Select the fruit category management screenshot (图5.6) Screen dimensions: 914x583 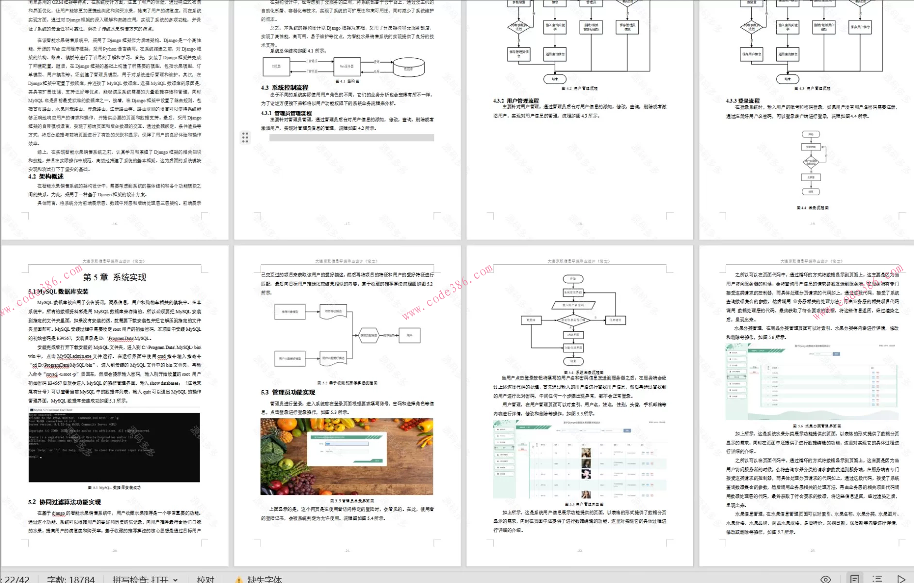click(812, 381)
